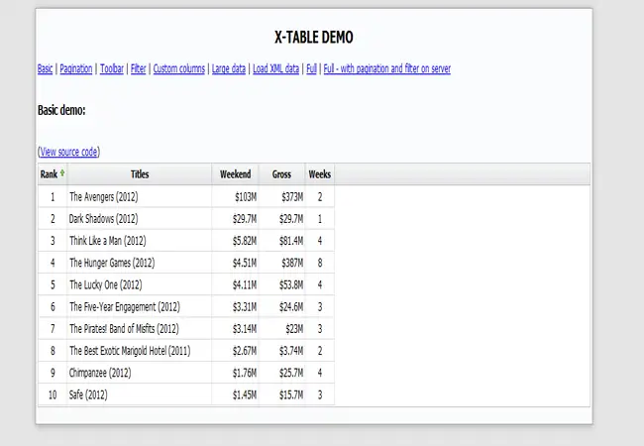Click the X-TABLE DEMO heading
The height and width of the screenshot is (446, 644).
click(x=314, y=38)
